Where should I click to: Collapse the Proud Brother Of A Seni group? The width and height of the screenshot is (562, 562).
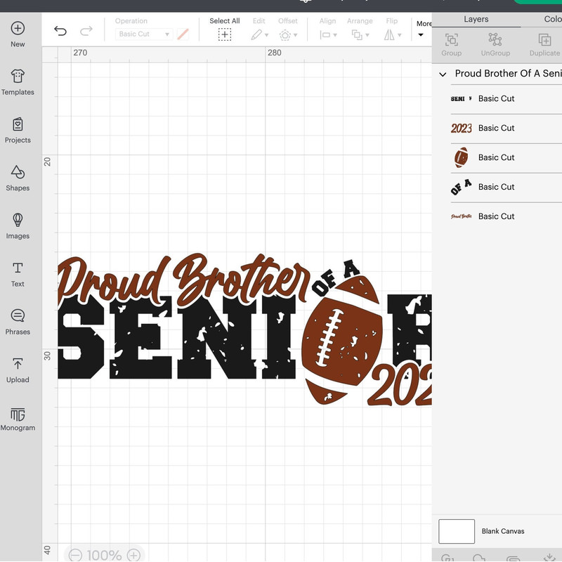tap(443, 73)
